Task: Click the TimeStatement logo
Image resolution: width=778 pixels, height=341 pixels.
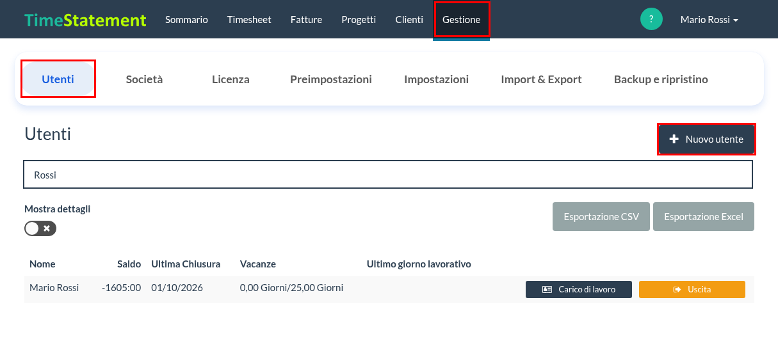Action: (85, 20)
